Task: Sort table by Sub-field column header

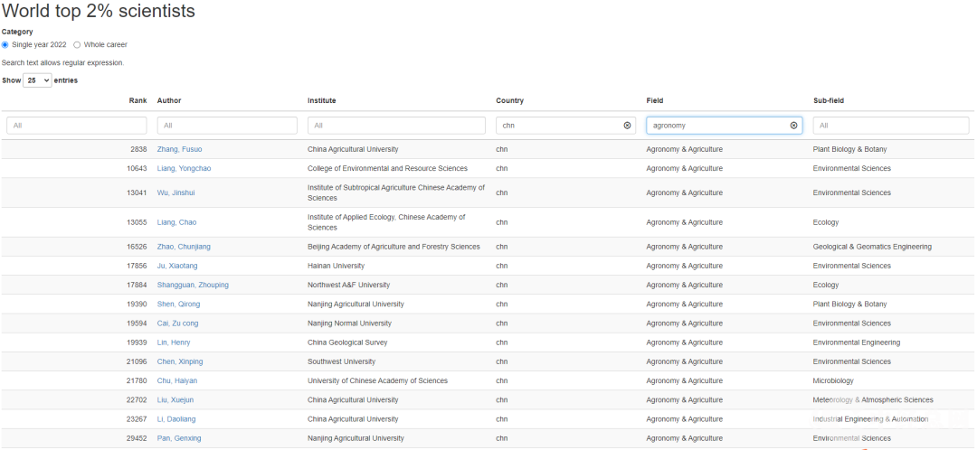Action: pyautogui.click(x=828, y=100)
